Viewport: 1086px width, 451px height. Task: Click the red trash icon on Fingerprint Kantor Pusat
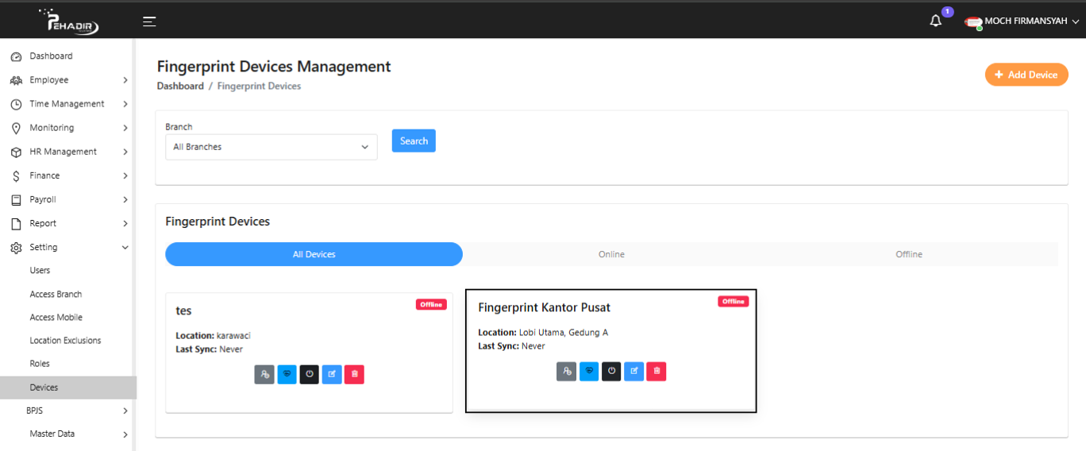656,371
